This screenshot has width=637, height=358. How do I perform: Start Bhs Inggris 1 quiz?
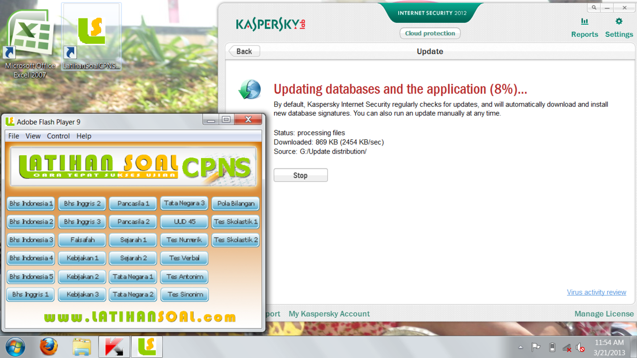(31, 294)
